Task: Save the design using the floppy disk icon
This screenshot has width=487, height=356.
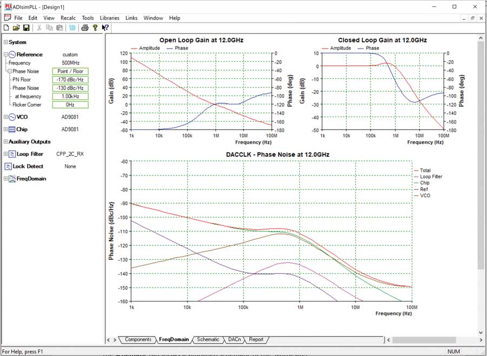Action: (x=26, y=28)
